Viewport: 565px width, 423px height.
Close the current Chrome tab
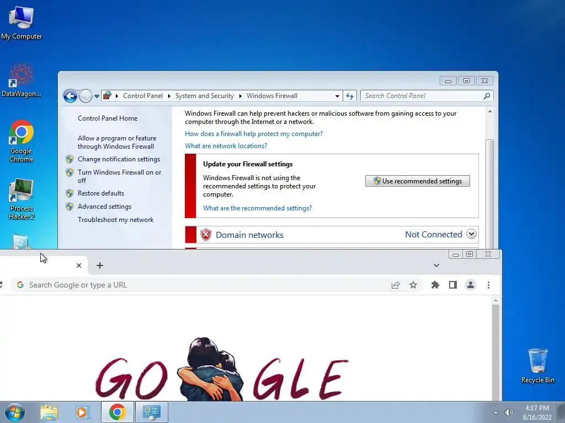click(x=79, y=265)
